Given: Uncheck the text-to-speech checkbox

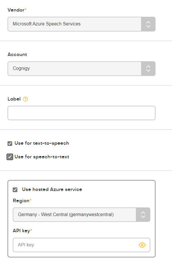Looking at the screenshot, I should [10, 144].
